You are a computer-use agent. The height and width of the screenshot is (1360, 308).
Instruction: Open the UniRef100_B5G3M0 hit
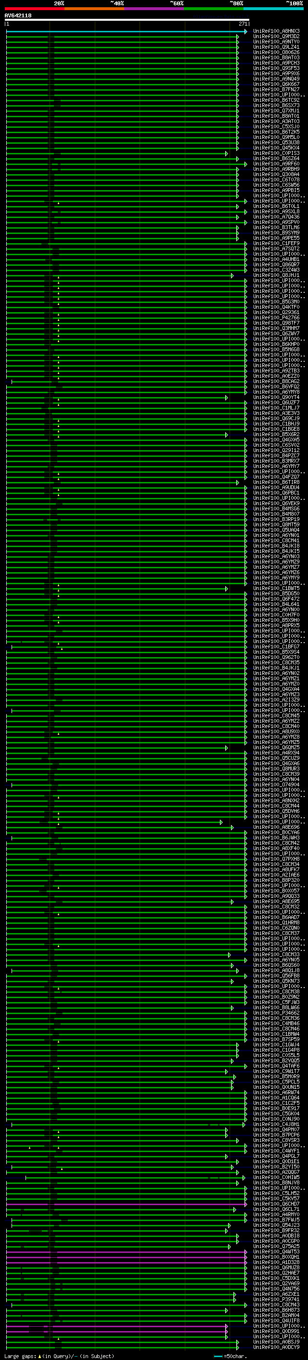point(276,302)
